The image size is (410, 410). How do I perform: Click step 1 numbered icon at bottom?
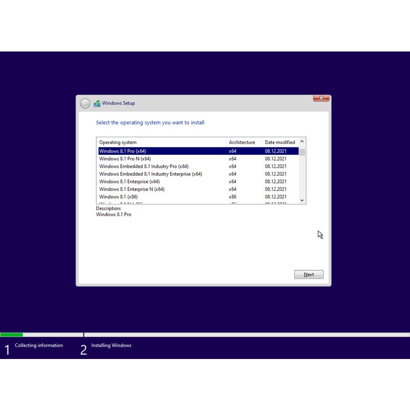(x=7, y=349)
